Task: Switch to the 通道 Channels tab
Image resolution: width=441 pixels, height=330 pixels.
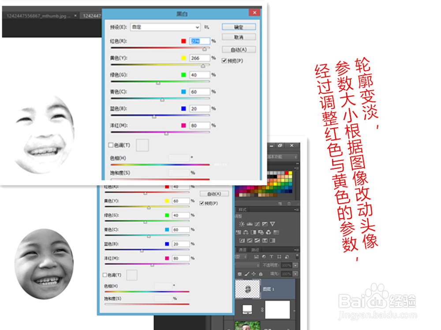Action: point(243,250)
